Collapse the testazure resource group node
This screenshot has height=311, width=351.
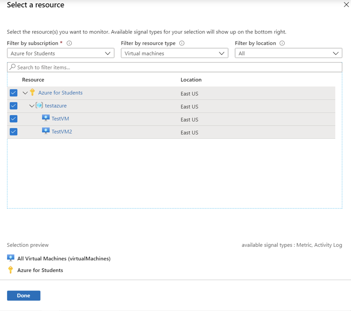(32, 106)
